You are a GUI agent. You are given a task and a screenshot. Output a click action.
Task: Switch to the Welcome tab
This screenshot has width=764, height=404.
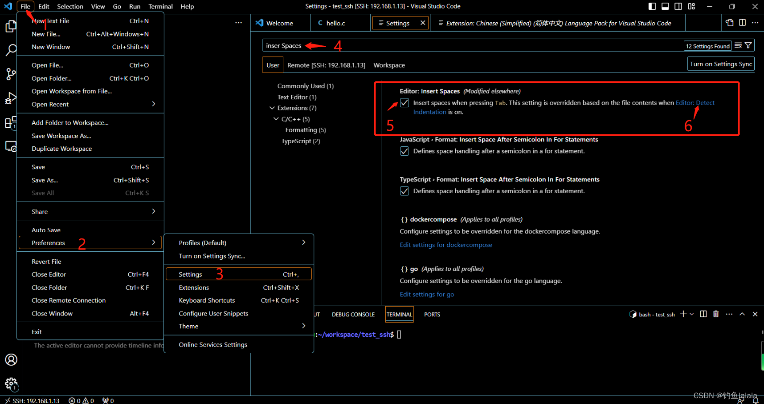pyautogui.click(x=280, y=23)
